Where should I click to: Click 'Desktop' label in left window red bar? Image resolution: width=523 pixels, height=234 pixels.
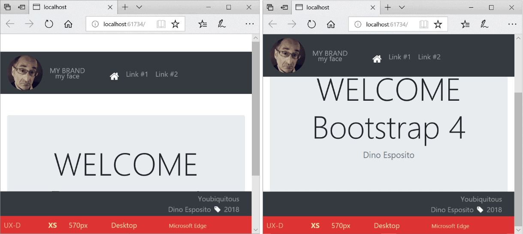click(x=124, y=225)
